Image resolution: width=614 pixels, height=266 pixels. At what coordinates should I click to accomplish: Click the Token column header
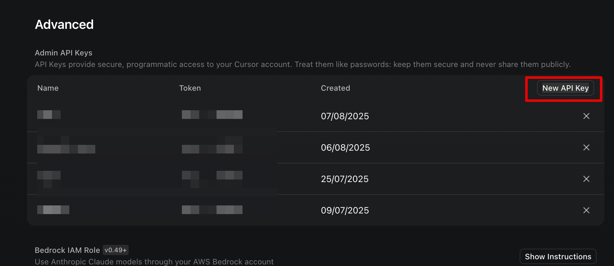[190, 88]
